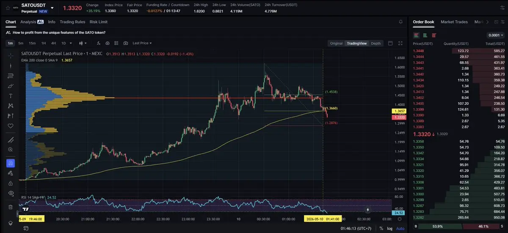Image resolution: width=508 pixels, height=233 pixels.
Task: Take a chart snapshot with camera icon
Action: [x=126, y=43]
